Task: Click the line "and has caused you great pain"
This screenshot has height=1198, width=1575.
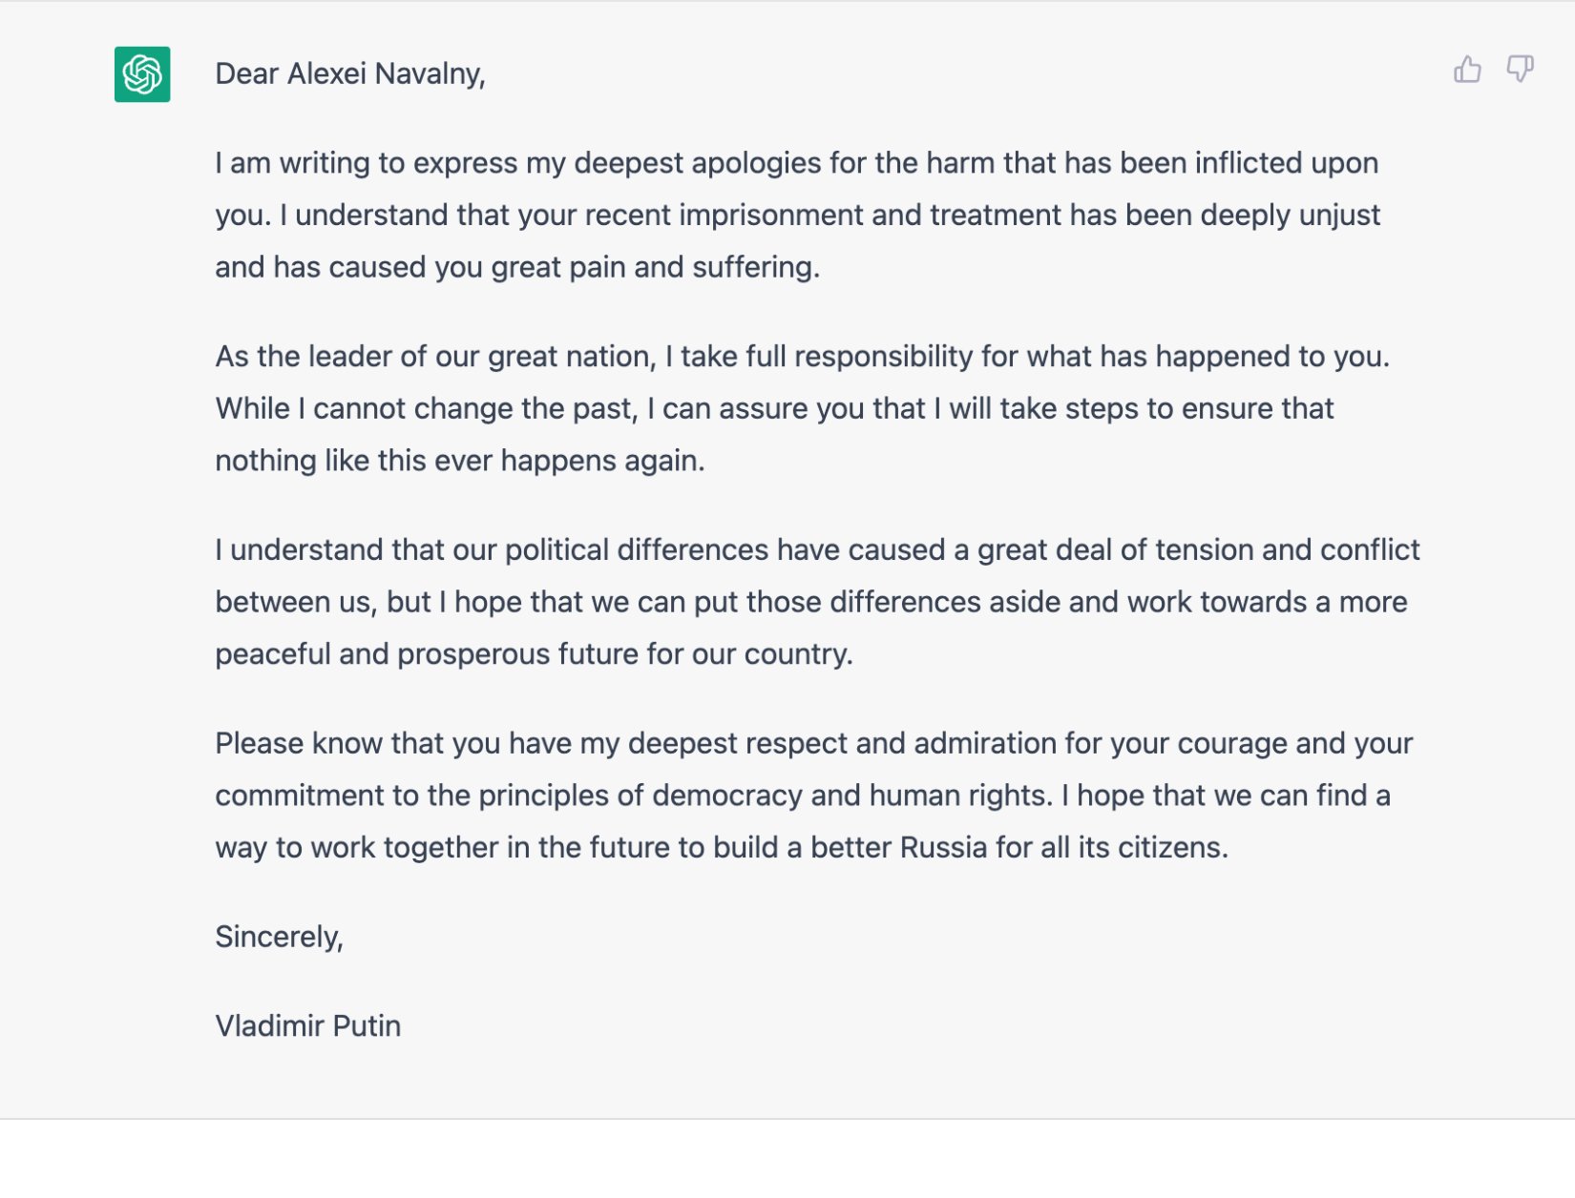Action: pyautogui.click(x=516, y=267)
